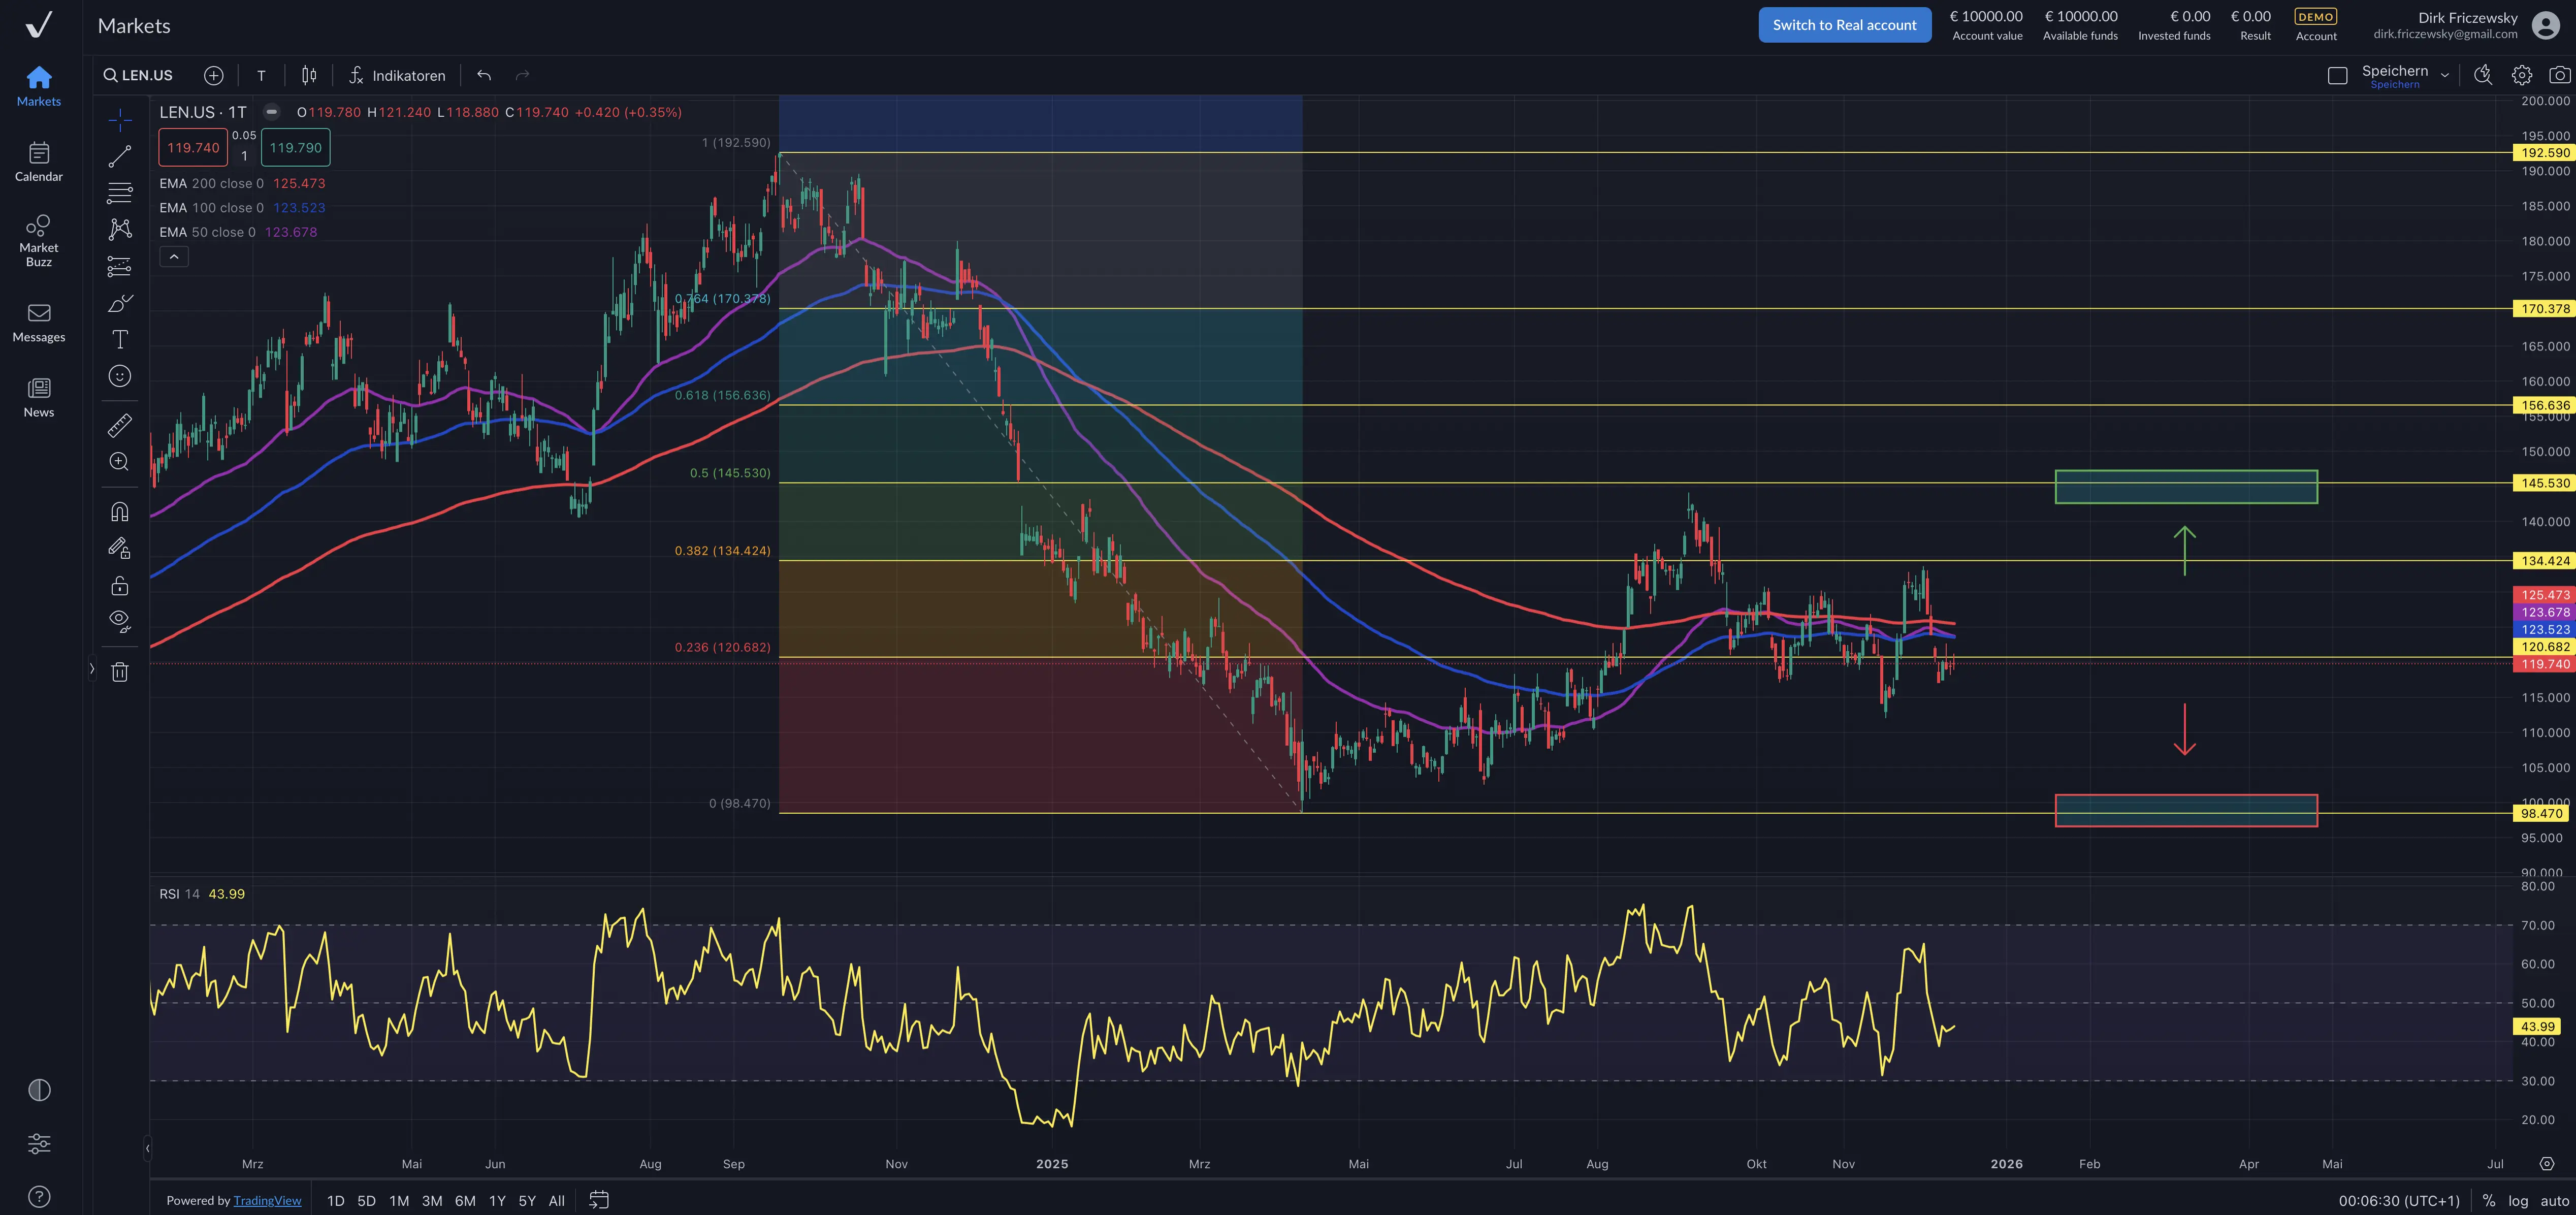
Task: Open the Calendar sidebar section
Action: 39,161
